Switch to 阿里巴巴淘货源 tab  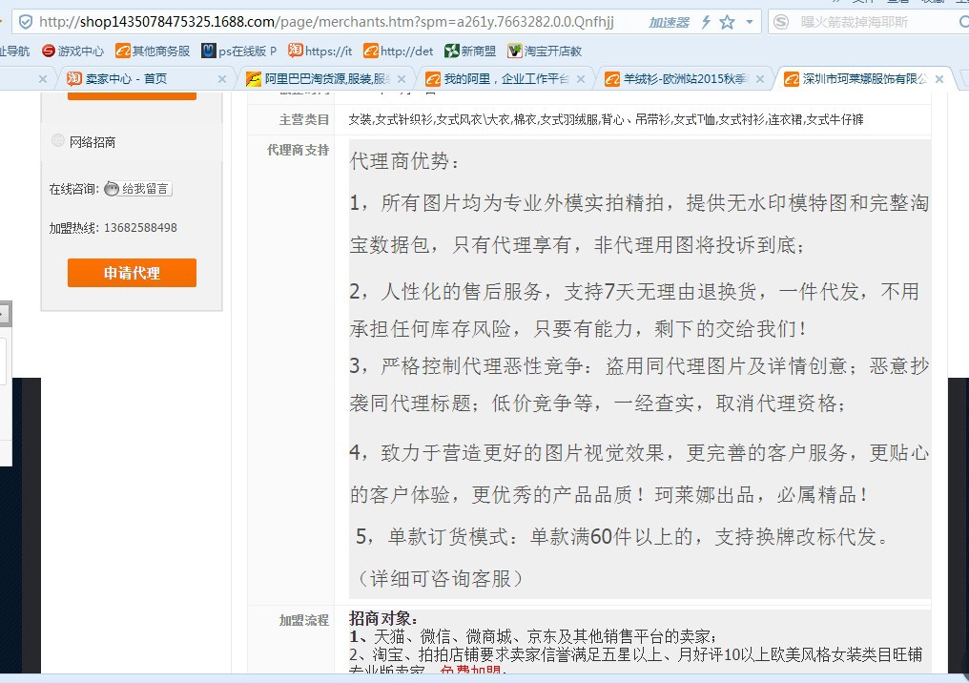click(324, 78)
